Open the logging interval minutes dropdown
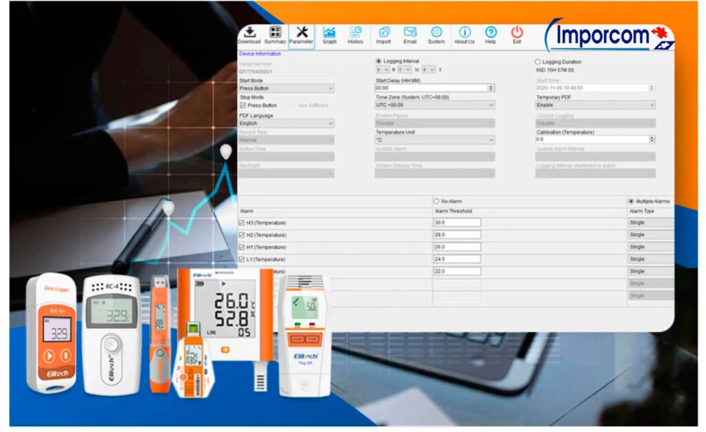706x432 pixels. pos(404,70)
